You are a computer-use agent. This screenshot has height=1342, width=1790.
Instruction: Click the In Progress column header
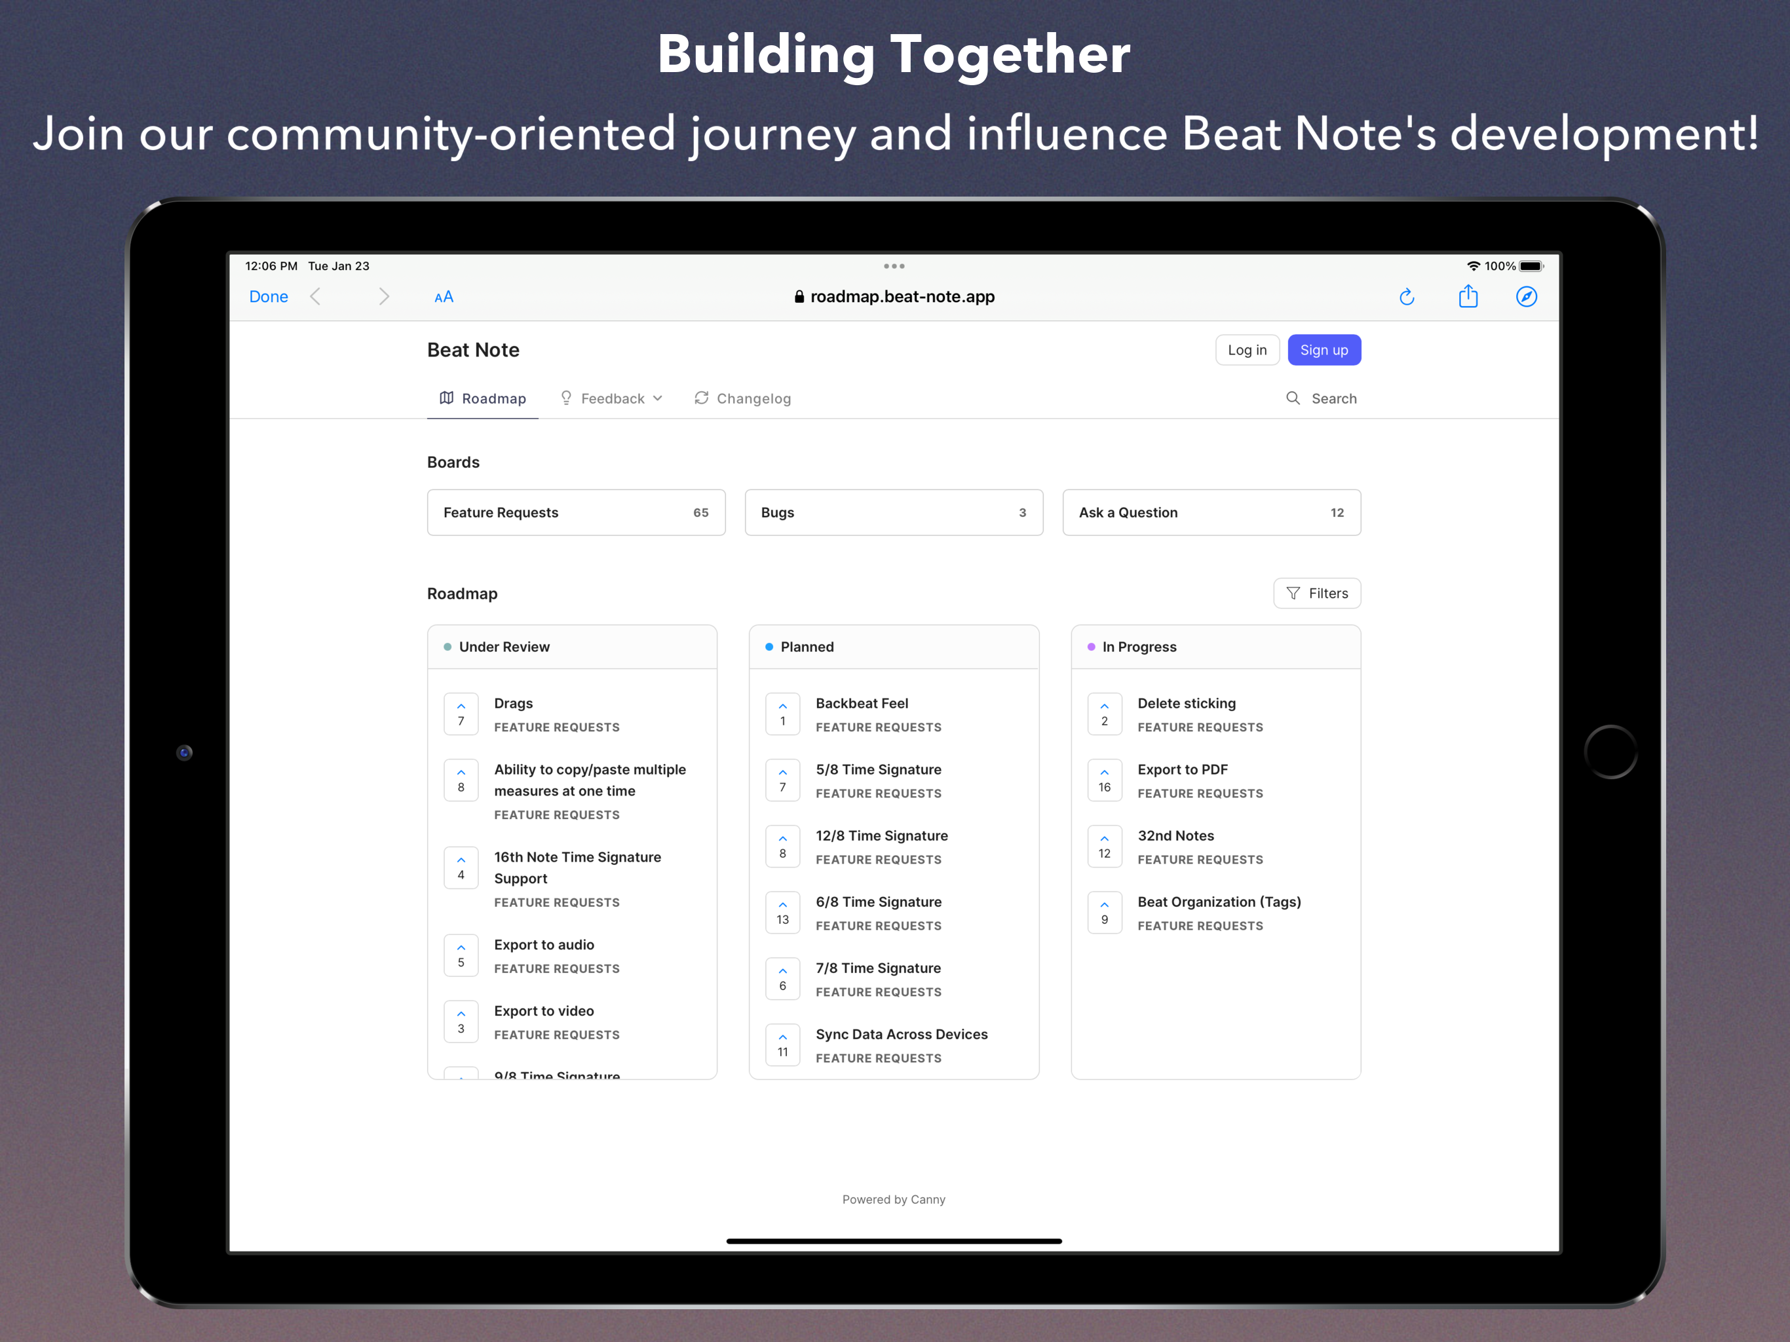pos(1215,647)
